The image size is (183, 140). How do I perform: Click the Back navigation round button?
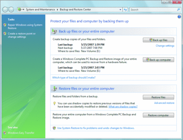5,9
